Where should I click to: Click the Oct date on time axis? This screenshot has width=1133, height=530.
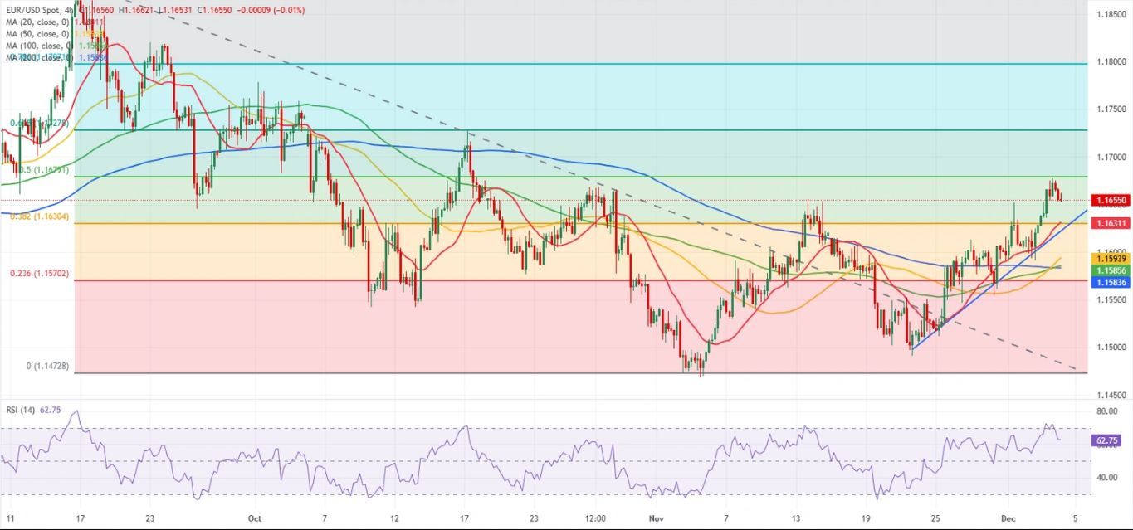254,518
